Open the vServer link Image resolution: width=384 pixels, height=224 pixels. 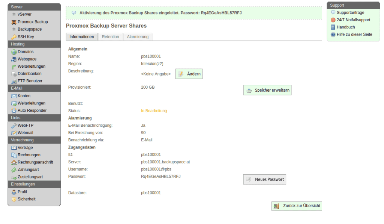point(24,15)
